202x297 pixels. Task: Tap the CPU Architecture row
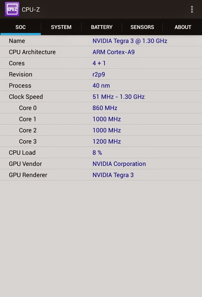[101, 52]
